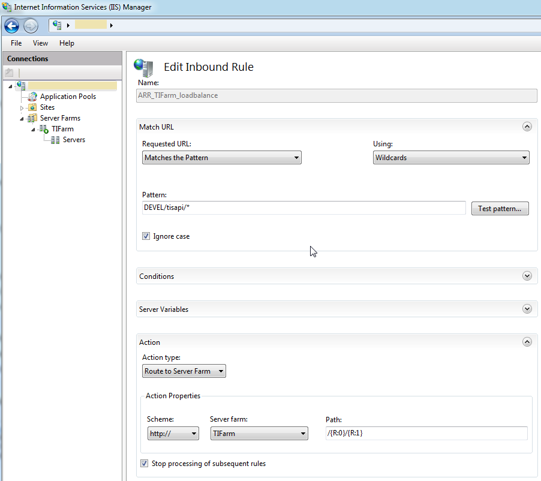Click the Test pattern button
Screen dimensions: 541x481
pyautogui.click(x=500, y=208)
